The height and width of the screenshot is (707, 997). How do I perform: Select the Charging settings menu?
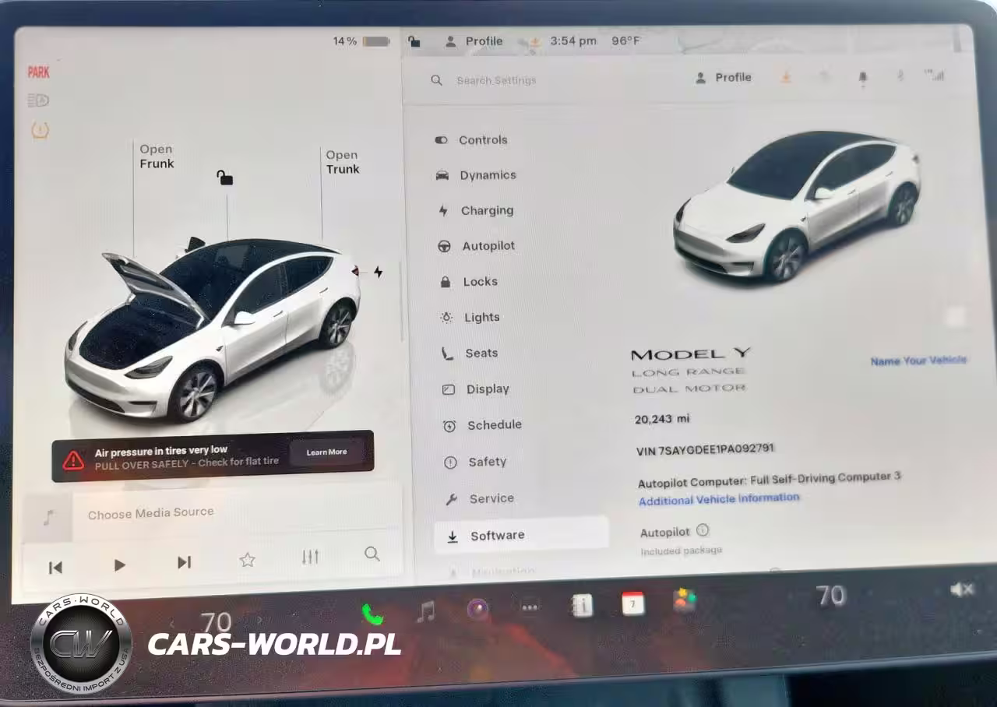pyautogui.click(x=486, y=210)
